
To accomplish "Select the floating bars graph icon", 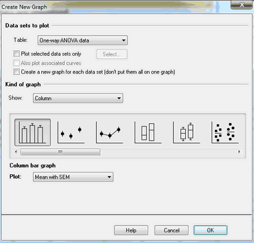I will click(148, 132).
